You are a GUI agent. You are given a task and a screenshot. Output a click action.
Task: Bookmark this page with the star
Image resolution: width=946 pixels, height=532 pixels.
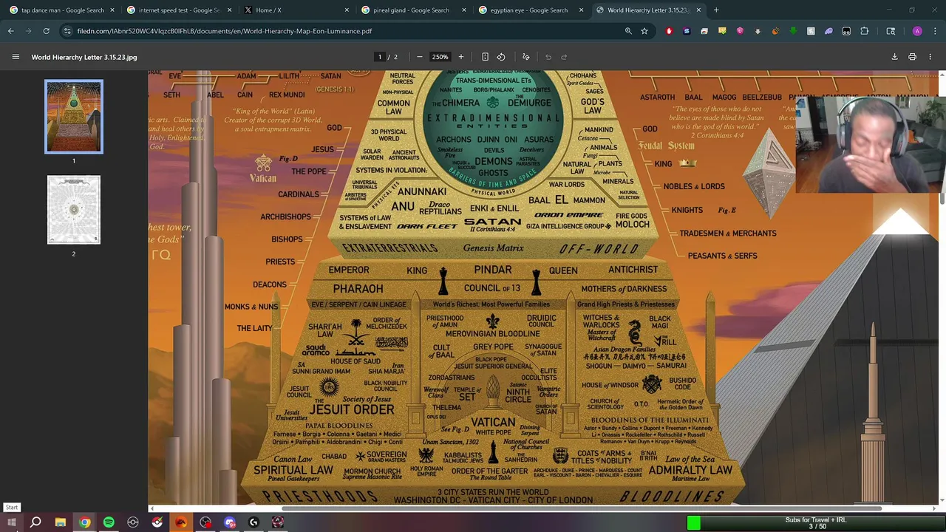(x=644, y=31)
